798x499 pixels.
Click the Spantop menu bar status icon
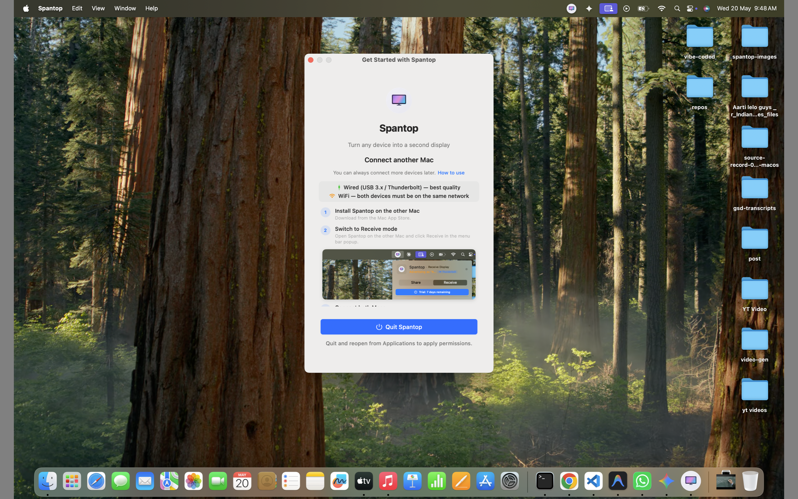[571, 8]
